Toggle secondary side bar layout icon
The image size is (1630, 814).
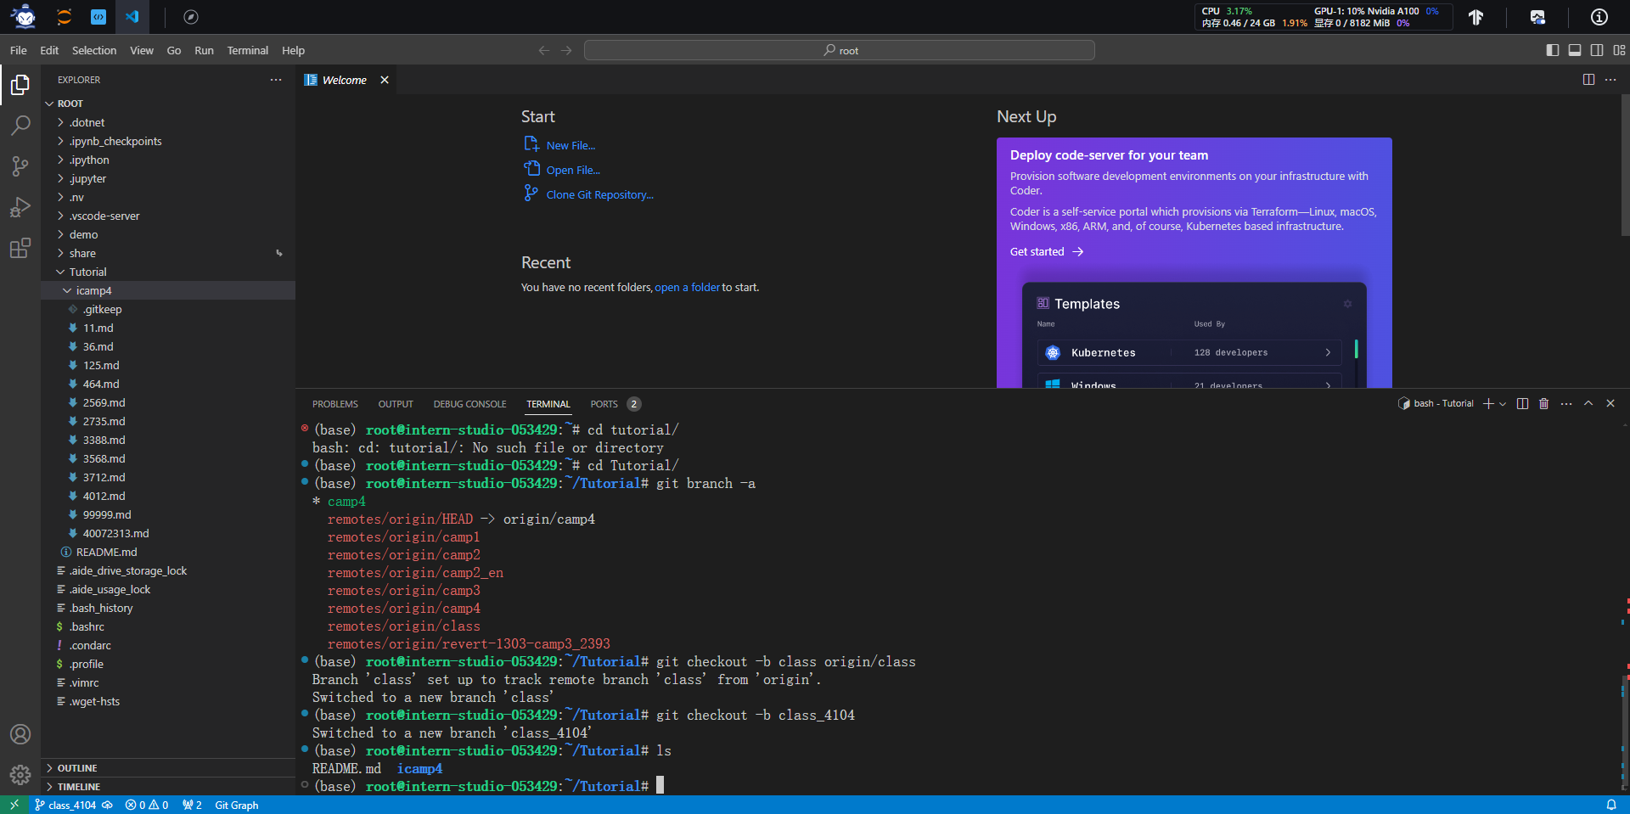click(1597, 50)
